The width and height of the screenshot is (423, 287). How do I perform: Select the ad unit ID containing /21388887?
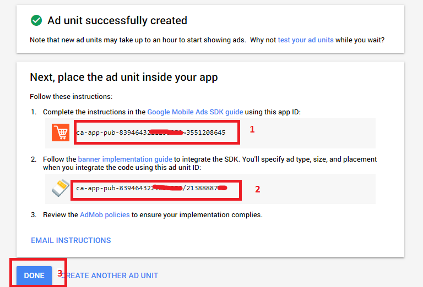(x=151, y=188)
